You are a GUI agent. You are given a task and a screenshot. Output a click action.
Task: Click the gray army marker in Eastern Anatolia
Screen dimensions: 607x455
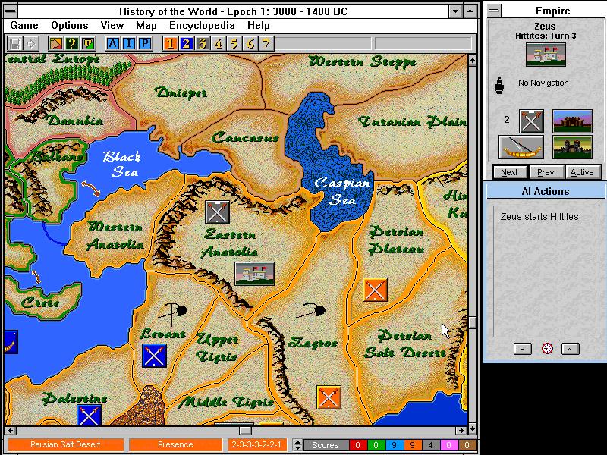tap(217, 212)
